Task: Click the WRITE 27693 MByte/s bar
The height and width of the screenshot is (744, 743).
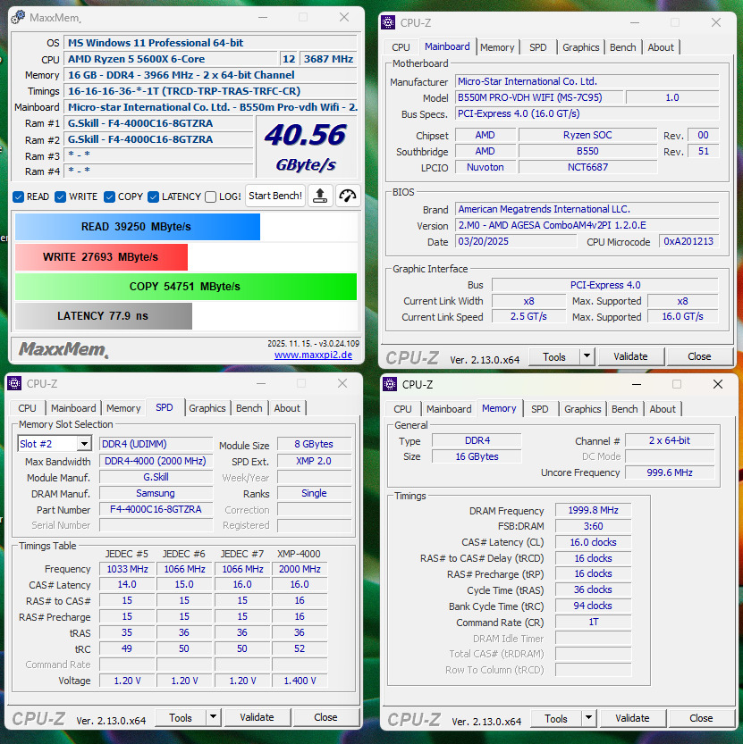Action: click(x=101, y=257)
